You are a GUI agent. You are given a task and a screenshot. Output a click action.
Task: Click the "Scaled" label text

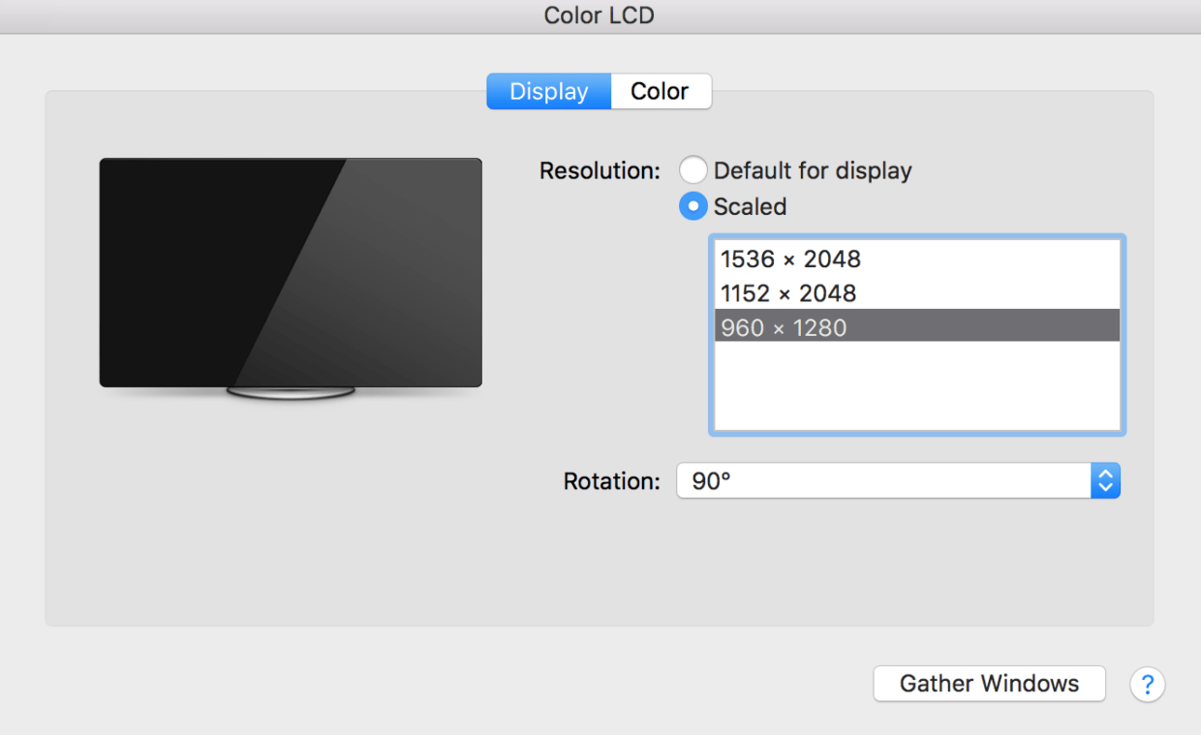[750, 207]
